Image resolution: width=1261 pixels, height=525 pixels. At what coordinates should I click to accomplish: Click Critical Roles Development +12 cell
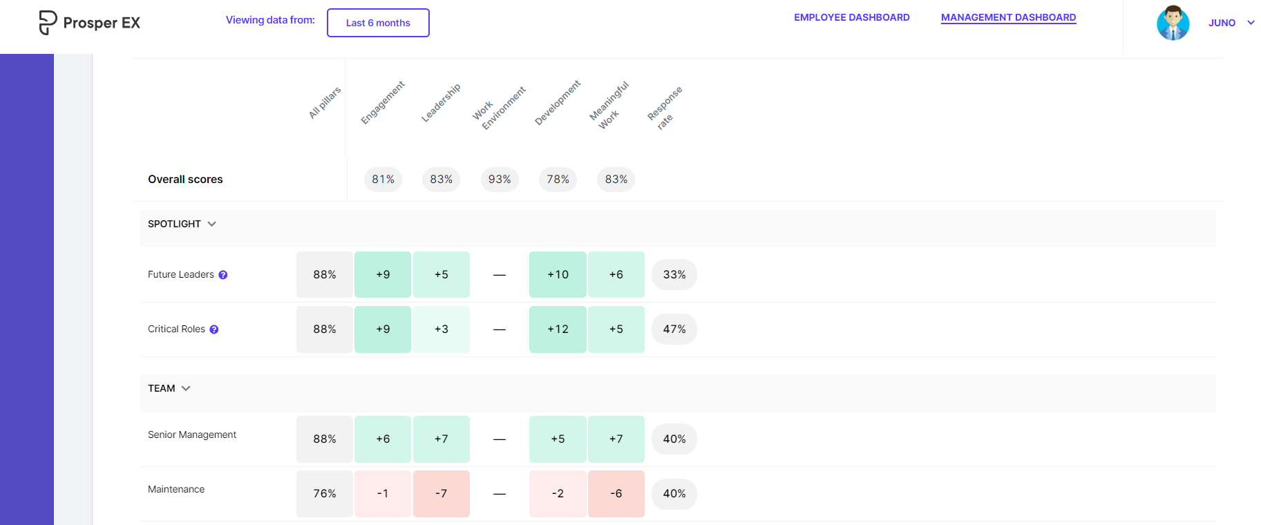[x=558, y=330]
